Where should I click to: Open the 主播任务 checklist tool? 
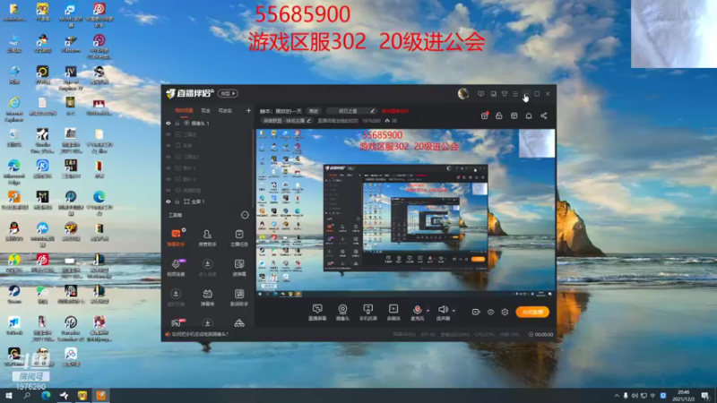pos(238,237)
